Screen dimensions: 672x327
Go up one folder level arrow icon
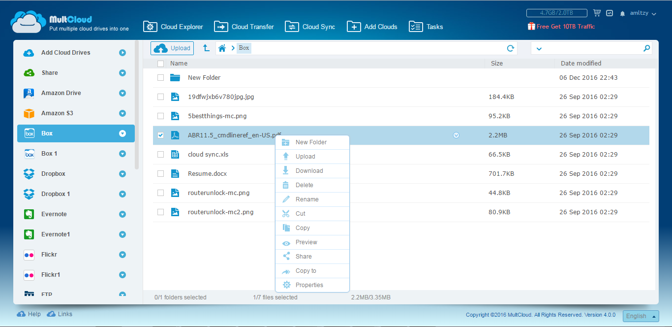[x=206, y=48]
